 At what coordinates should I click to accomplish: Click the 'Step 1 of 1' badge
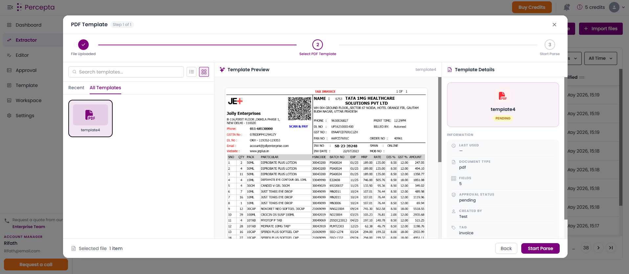pyautogui.click(x=122, y=25)
